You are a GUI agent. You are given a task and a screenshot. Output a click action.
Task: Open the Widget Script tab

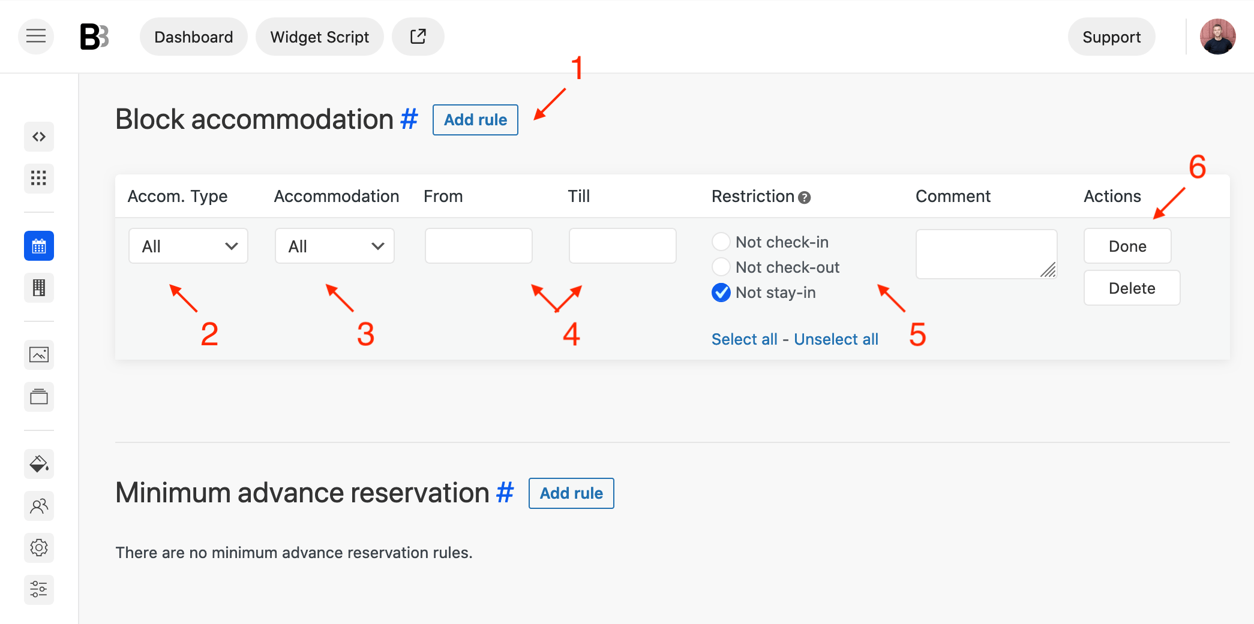(x=320, y=37)
